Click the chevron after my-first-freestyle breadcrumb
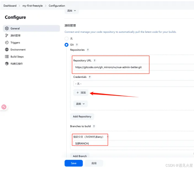This screenshot has height=169, width=194. click(x=46, y=6)
